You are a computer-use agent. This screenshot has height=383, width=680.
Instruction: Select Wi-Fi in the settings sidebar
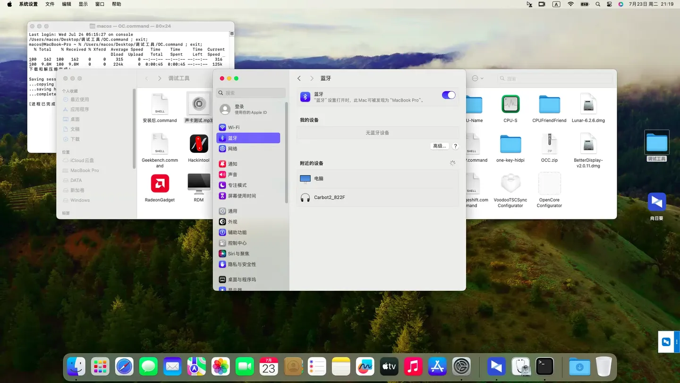pyautogui.click(x=232, y=127)
